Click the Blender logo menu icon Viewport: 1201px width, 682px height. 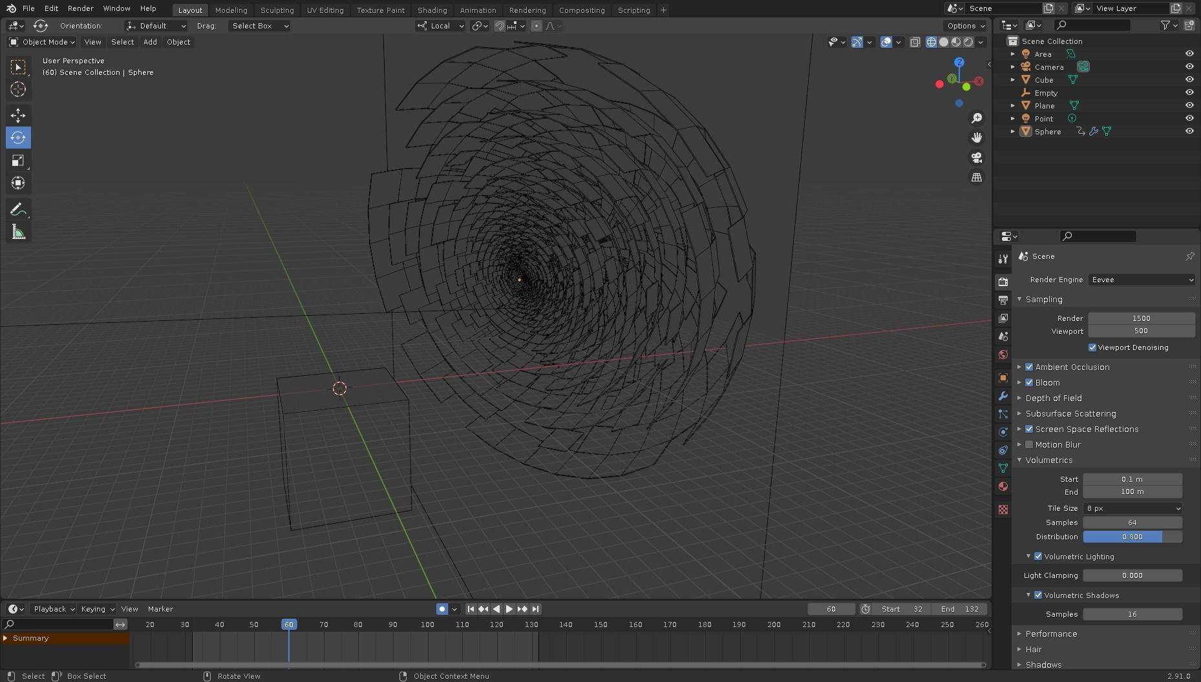point(11,8)
